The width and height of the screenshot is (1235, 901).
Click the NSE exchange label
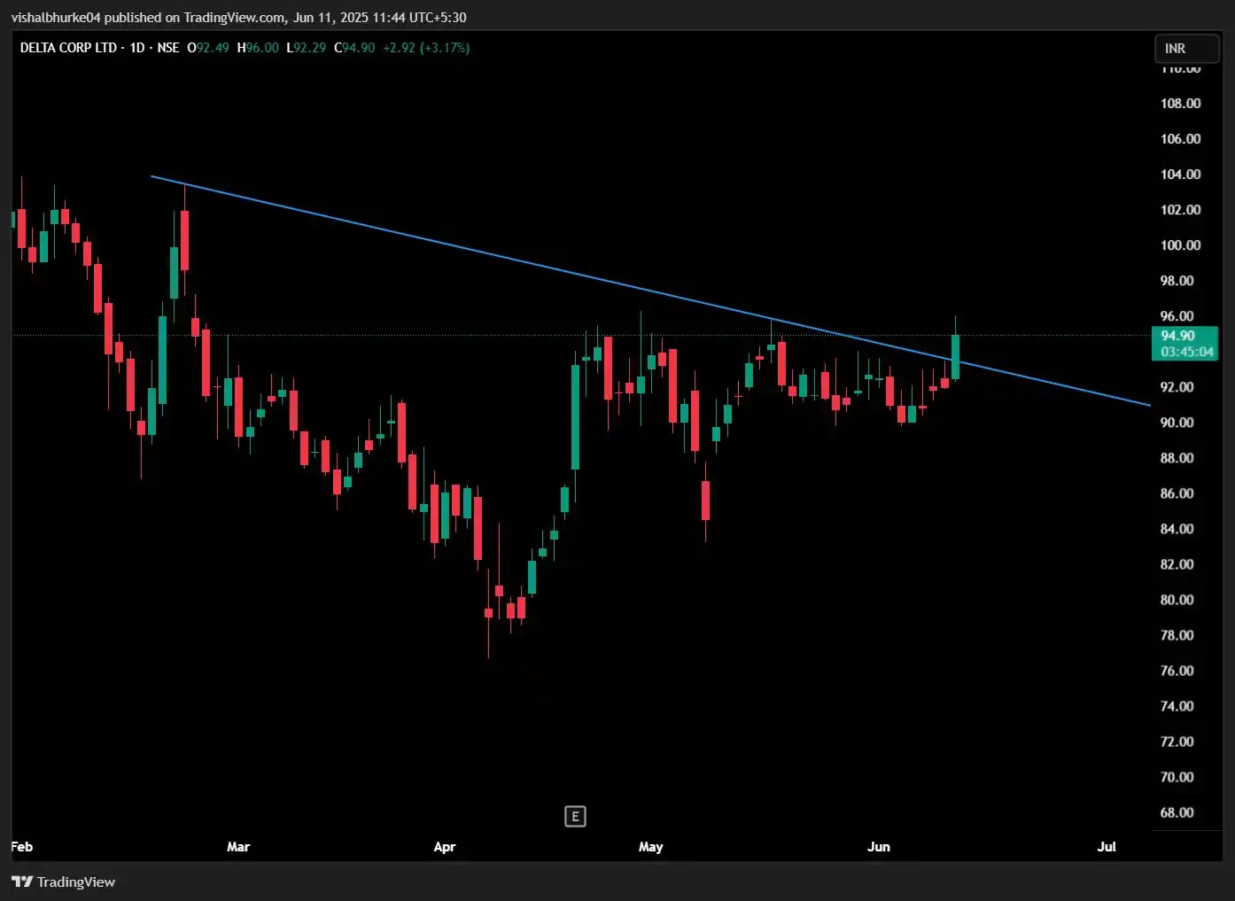(168, 48)
